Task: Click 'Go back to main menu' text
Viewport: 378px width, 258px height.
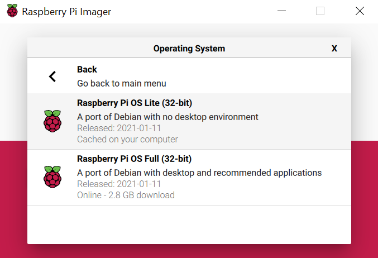Action: (x=122, y=83)
